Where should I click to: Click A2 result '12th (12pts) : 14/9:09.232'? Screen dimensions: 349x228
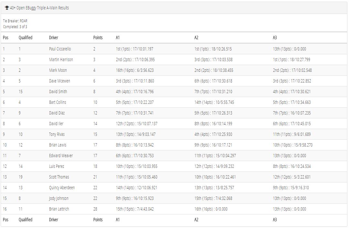(214, 167)
